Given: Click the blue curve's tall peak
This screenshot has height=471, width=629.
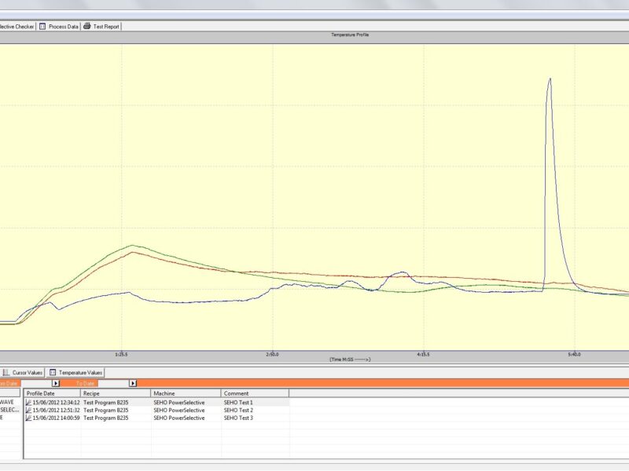Looking at the screenshot, I should (x=550, y=79).
